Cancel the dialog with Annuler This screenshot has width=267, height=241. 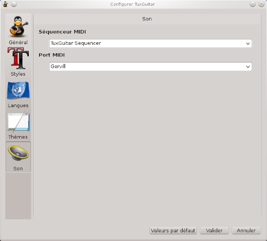tap(246, 230)
